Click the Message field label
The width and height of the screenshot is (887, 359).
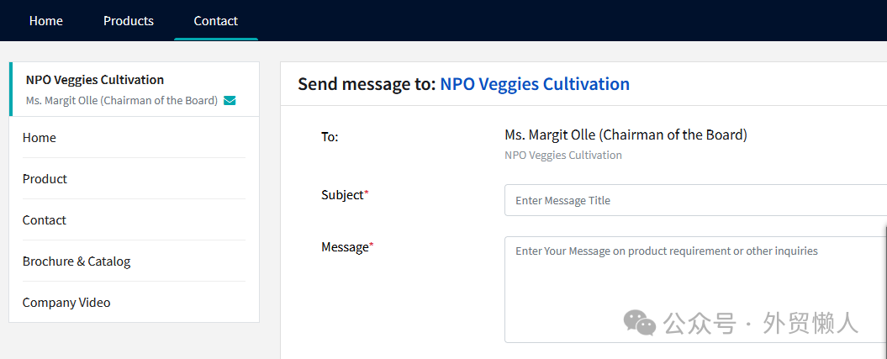point(346,247)
